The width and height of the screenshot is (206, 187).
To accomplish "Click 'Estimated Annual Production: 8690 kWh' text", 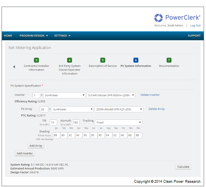I will [37, 168].
